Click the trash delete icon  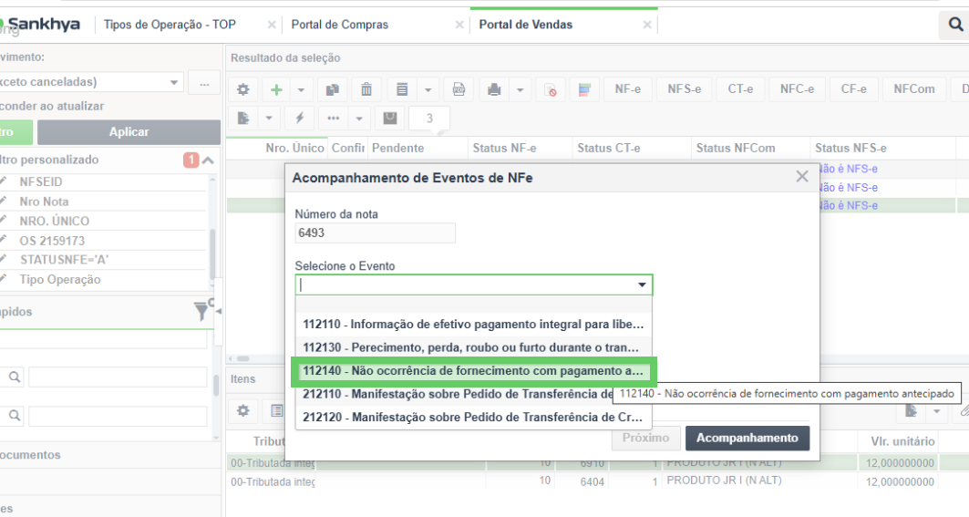[x=366, y=89]
